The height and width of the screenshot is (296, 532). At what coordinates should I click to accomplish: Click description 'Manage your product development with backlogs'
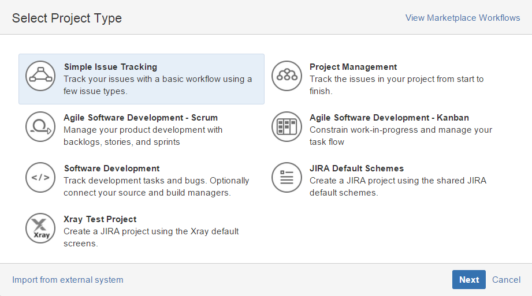click(x=143, y=136)
